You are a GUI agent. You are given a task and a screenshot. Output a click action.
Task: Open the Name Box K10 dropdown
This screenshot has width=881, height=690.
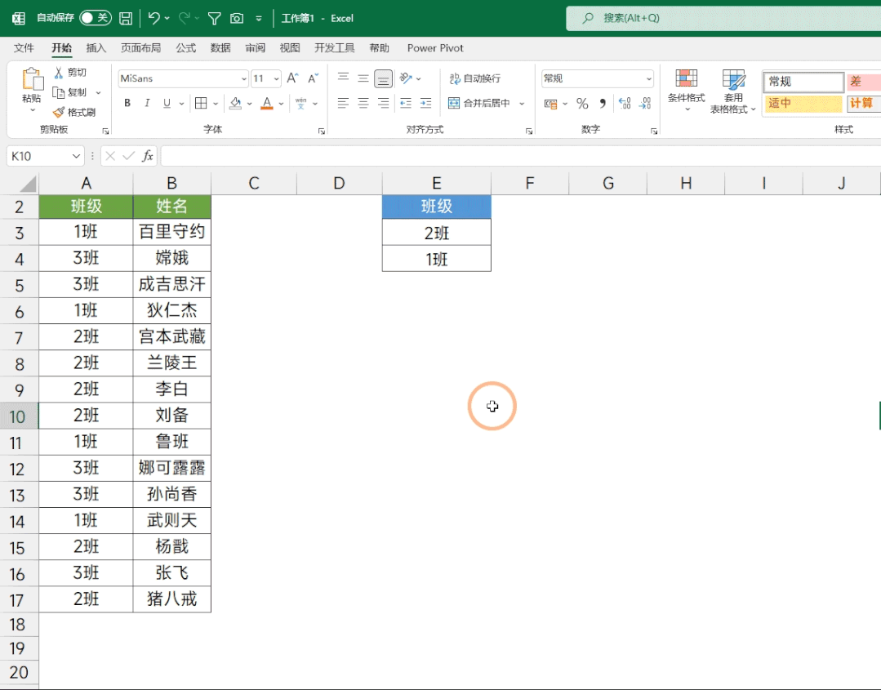(x=77, y=156)
